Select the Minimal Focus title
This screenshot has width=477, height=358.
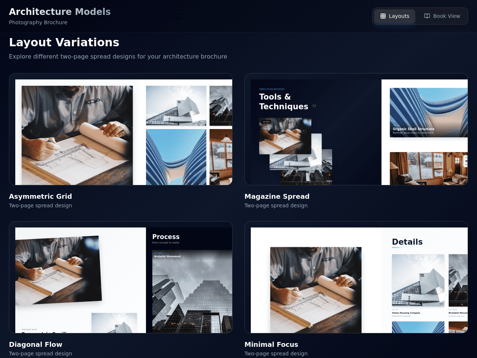(x=271, y=345)
